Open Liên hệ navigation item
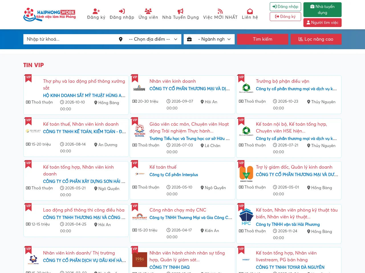The image size is (365, 273). point(250,14)
